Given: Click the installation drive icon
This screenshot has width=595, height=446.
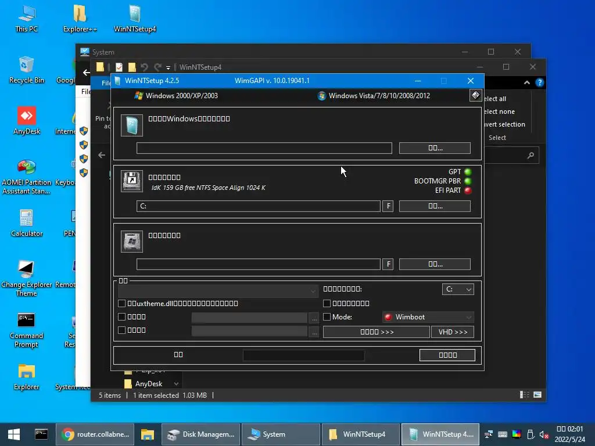Looking at the screenshot, I should (132, 241).
